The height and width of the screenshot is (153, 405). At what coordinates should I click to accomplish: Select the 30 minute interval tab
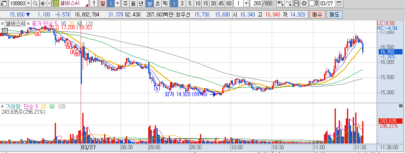[213, 4]
